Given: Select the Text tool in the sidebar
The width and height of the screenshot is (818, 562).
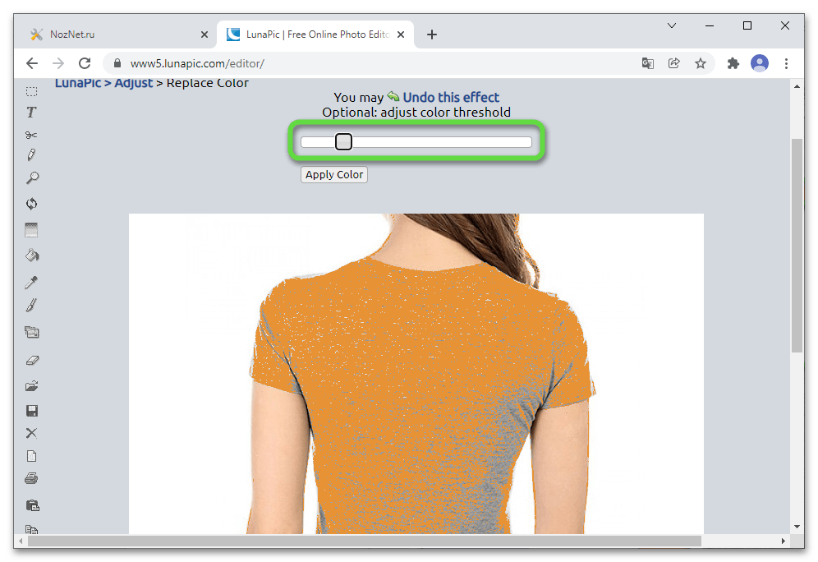Looking at the screenshot, I should coord(31,113).
